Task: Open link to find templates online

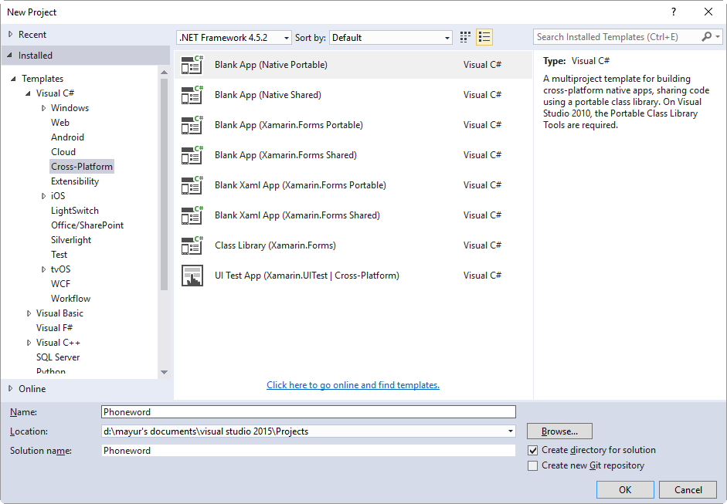Action: (x=353, y=385)
